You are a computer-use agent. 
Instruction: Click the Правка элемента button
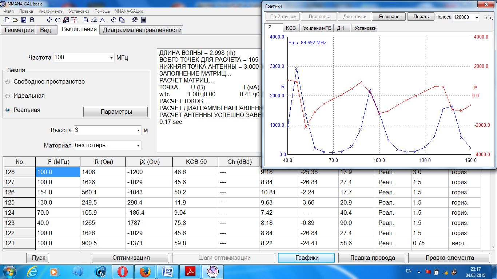tap(449, 258)
